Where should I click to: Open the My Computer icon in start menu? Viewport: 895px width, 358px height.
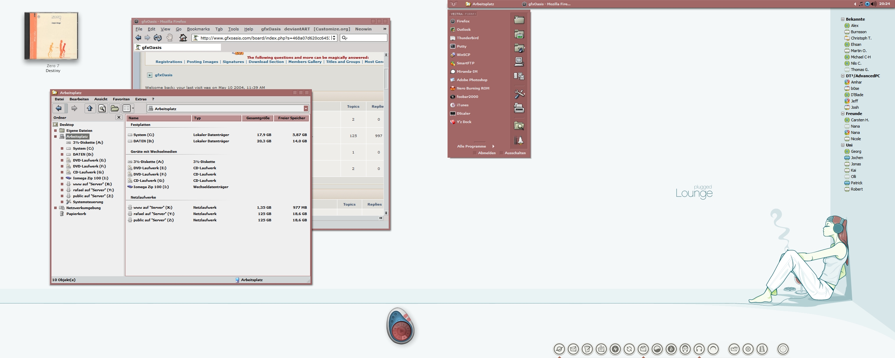pyautogui.click(x=519, y=62)
